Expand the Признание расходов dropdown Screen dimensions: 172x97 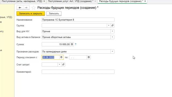(x=112, y=51)
